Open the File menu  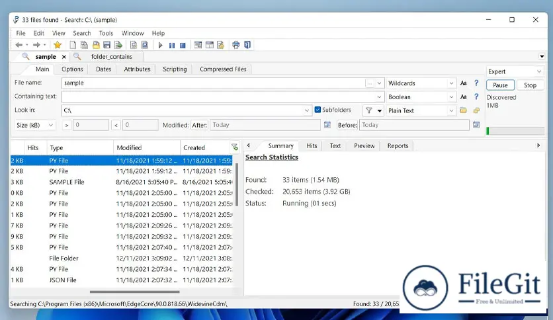tap(21, 33)
